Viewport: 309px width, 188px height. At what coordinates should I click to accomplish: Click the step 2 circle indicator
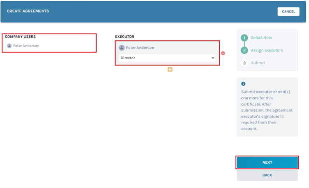tap(244, 50)
